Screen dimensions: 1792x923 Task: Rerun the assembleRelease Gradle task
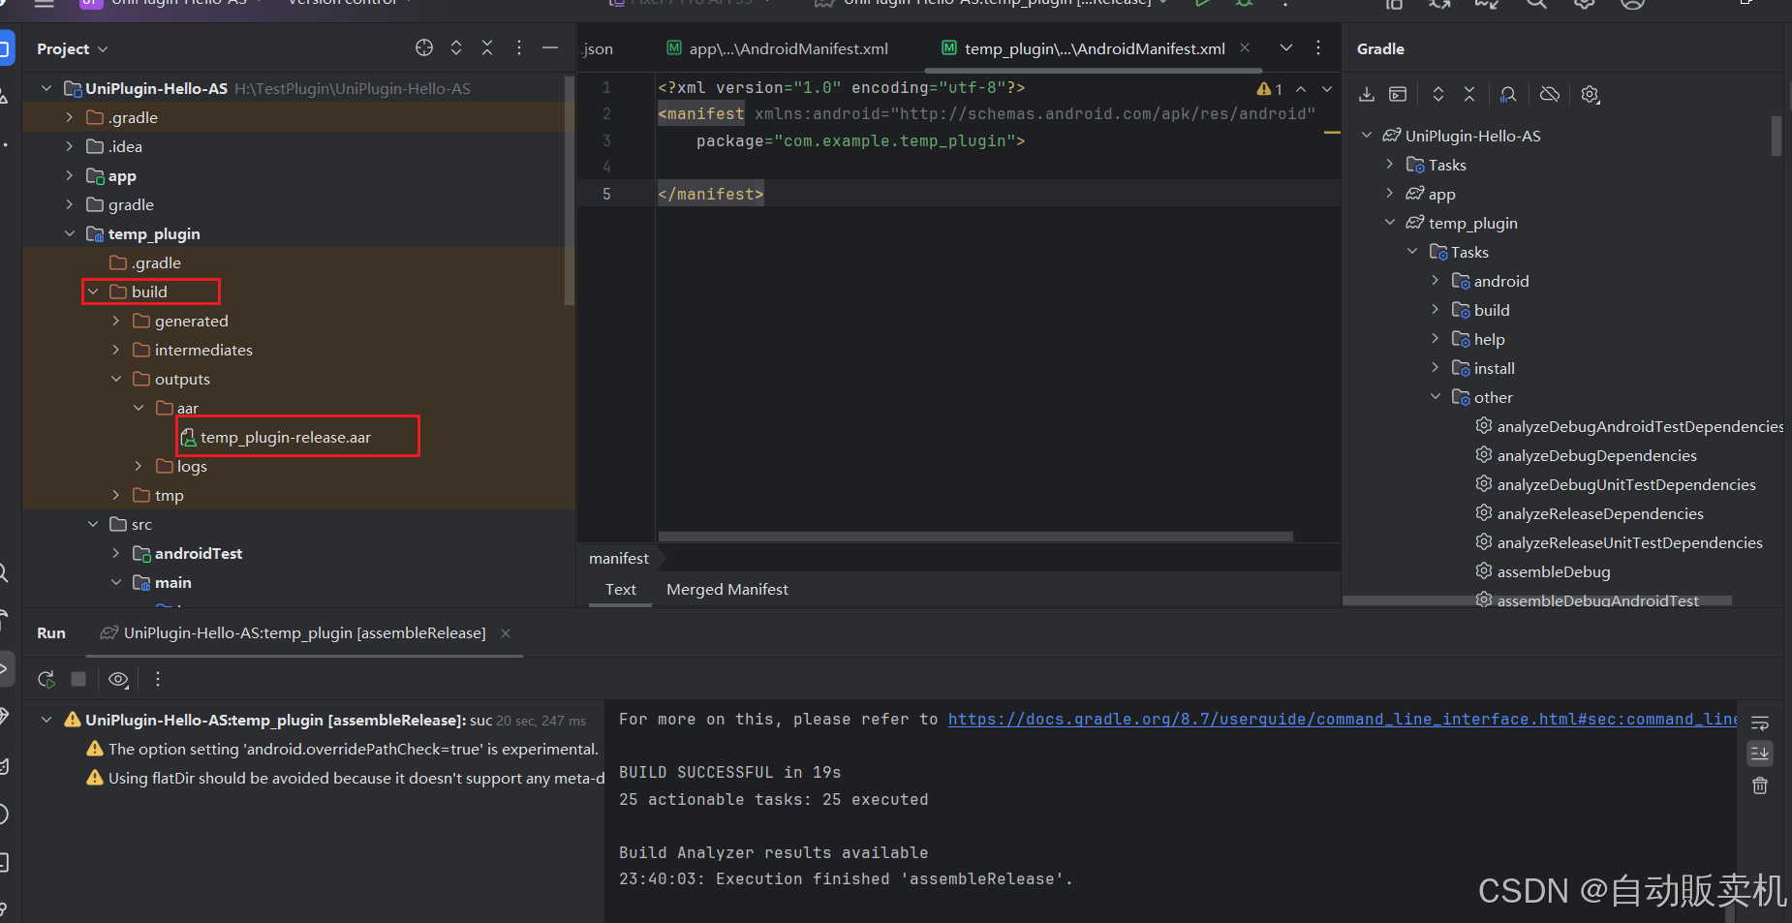click(46, 679)
